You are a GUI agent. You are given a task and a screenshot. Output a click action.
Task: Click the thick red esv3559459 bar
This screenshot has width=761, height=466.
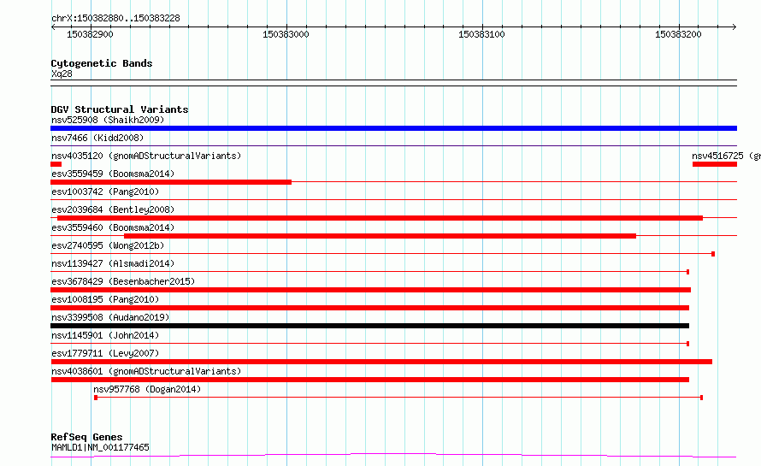point(171,182)
